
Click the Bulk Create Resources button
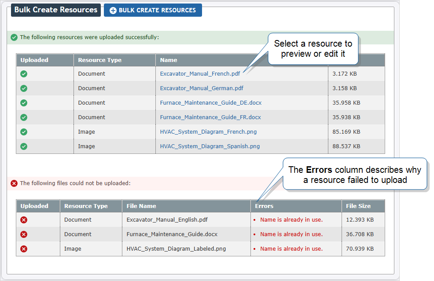point(153,10)
